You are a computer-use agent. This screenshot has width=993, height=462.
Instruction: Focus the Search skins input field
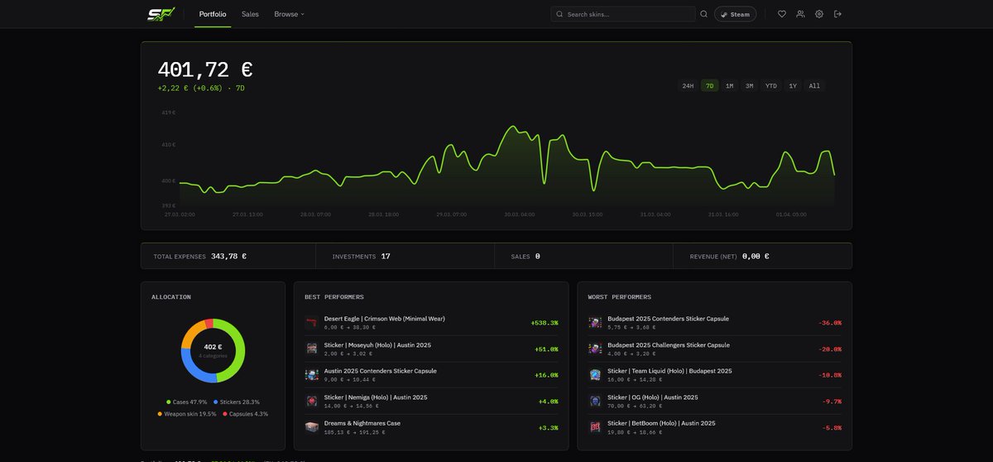click(x=623, y=14)
